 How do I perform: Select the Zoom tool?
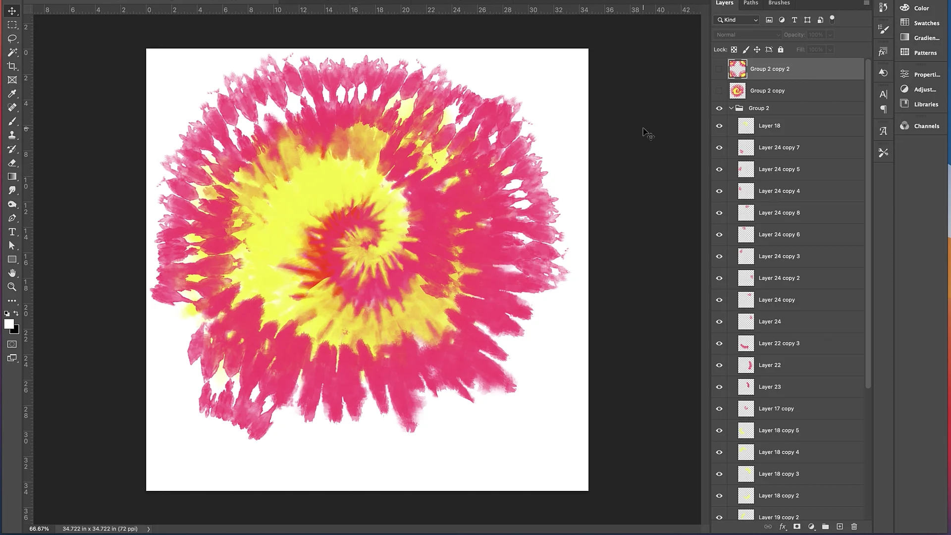pos(12,287)
